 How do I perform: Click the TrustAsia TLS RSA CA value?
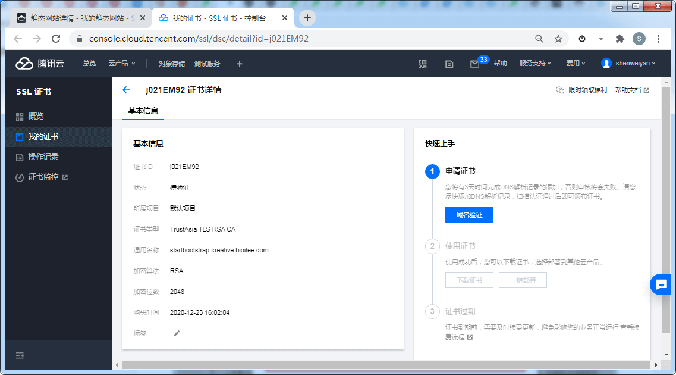tap(203, 230)
